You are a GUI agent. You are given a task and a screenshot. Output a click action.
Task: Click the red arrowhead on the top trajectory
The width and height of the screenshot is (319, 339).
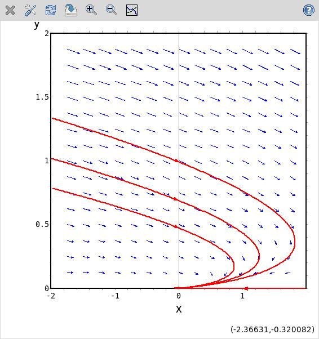pyautogui.click(x=177, y=160)
